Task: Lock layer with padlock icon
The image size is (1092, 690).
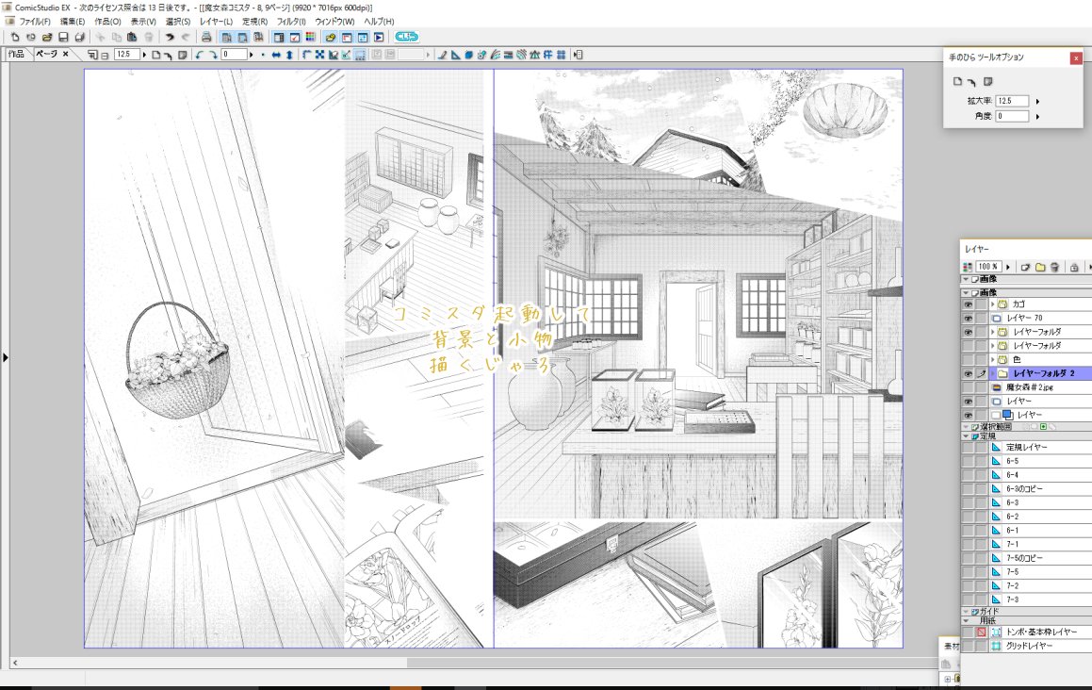Action: click(1074, 268)
